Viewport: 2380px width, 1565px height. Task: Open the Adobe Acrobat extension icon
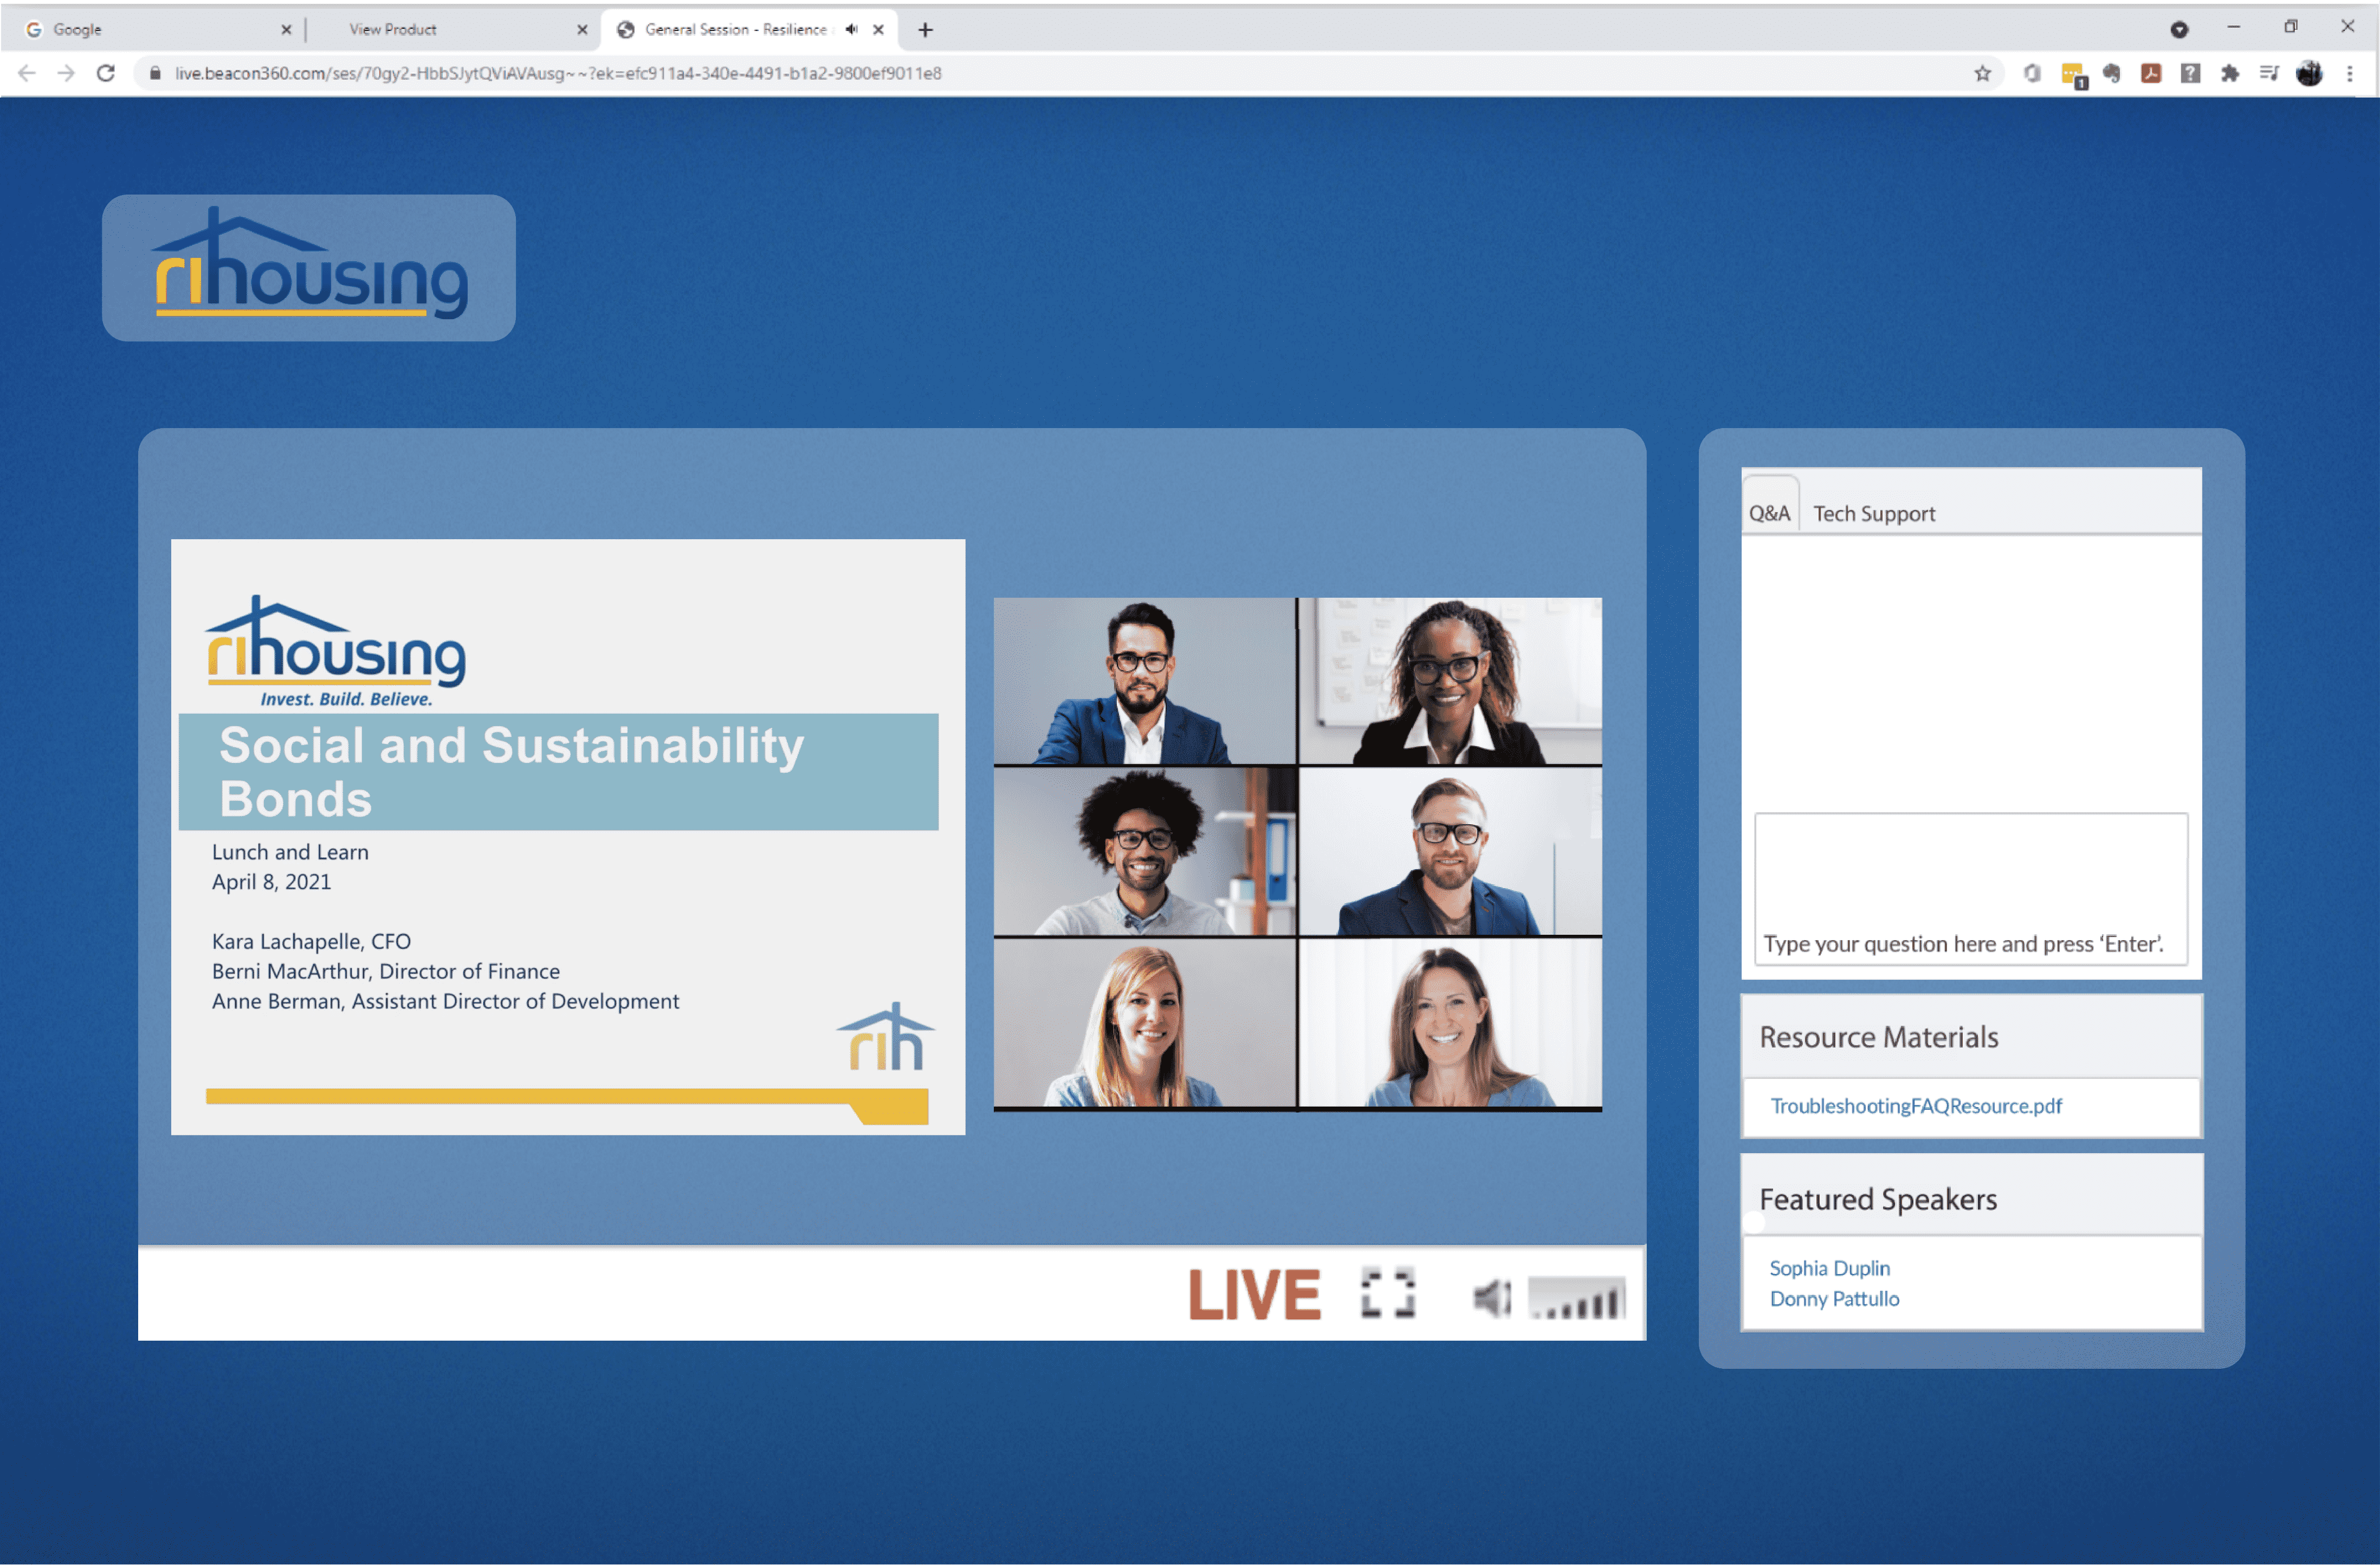pos(2151,73)
